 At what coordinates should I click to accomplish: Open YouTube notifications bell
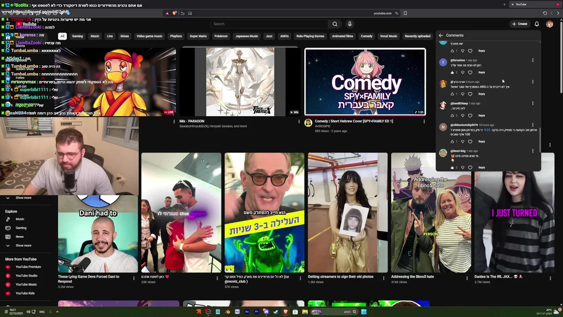coord(537,24)
